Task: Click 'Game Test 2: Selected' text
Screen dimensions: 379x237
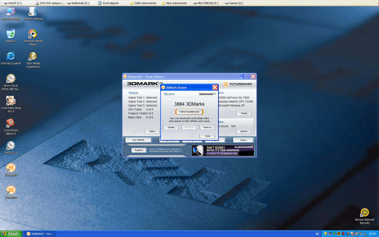Action: 142,101
